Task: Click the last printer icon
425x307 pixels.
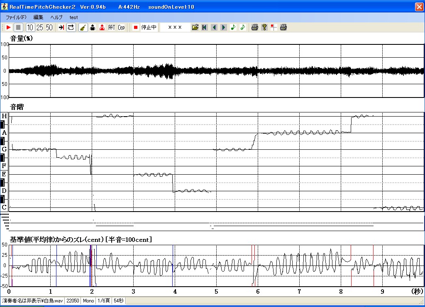Action: (283, 27)
